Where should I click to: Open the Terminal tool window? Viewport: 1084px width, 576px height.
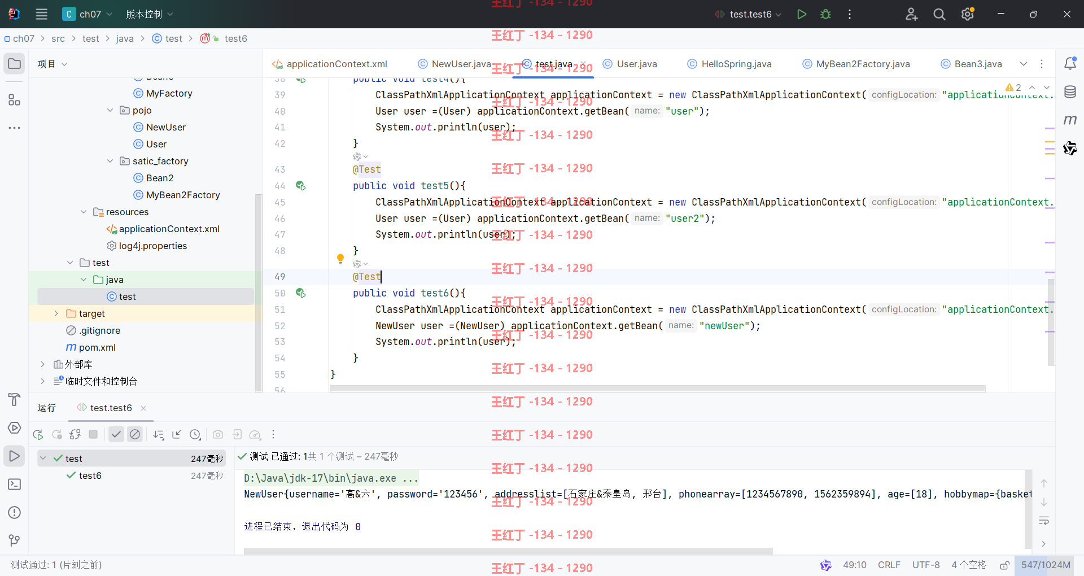[14, 485]
